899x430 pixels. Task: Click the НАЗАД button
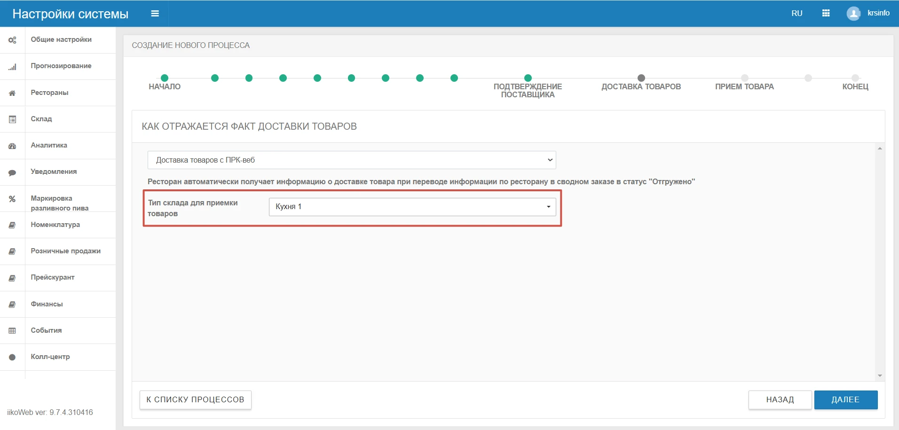click(780, 400)
